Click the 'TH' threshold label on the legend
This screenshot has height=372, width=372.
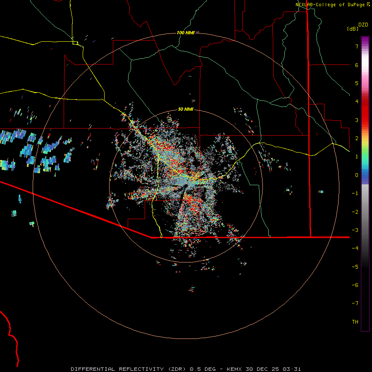point(355,322)
